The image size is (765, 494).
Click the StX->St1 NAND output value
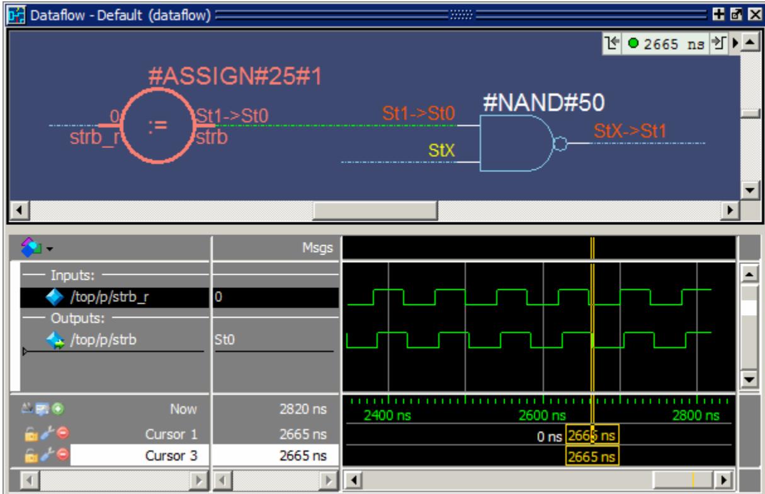pyautogui.click(x=631, y=131)
